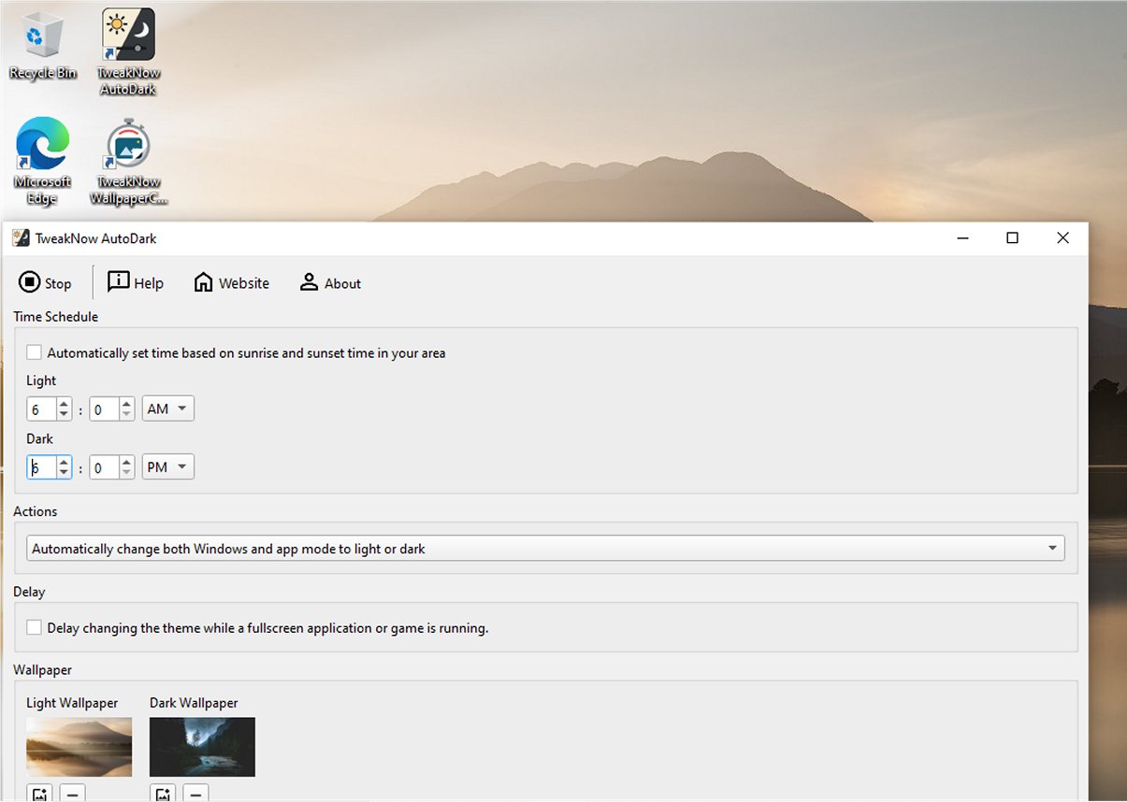This screenshot has width=1127, height=802.
Task: Open the Light AM/PM dropdown
Action: [168, 408]
